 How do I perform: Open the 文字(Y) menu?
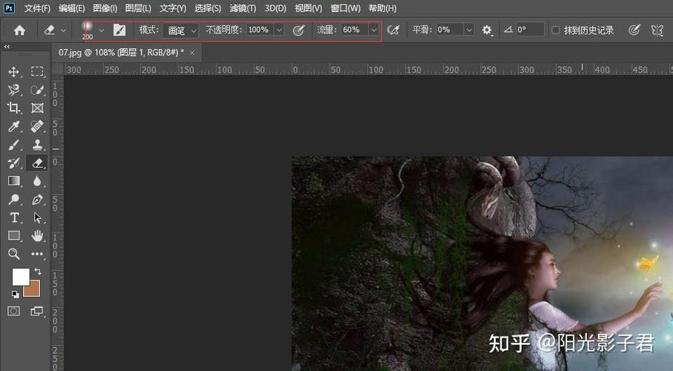pyautogui.click(x=173, y=8)
